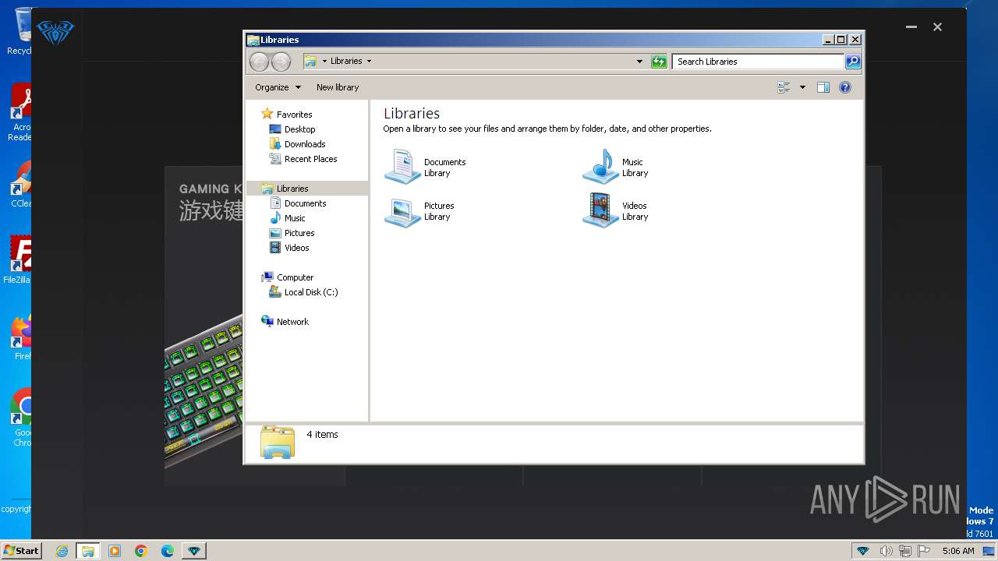
Task: Click the clock showing 5:06 AM
Action: click(x=958, y=551)
